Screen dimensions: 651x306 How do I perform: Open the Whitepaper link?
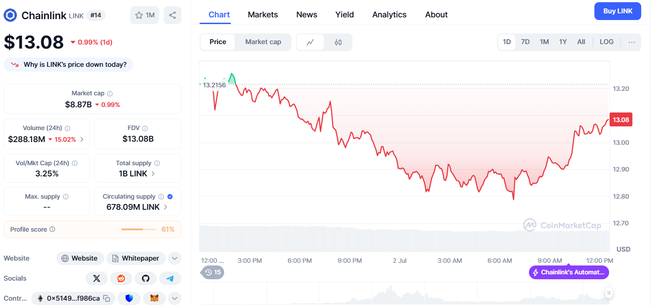tap(136, 258)
